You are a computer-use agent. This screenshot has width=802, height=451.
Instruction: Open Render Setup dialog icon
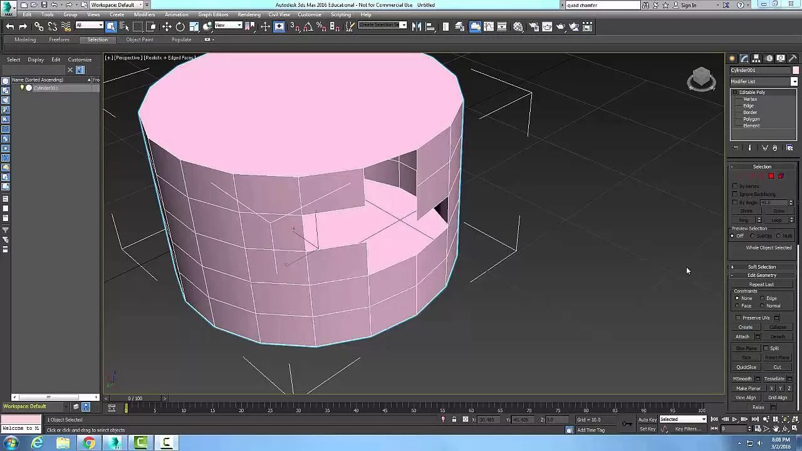point(533,26)
